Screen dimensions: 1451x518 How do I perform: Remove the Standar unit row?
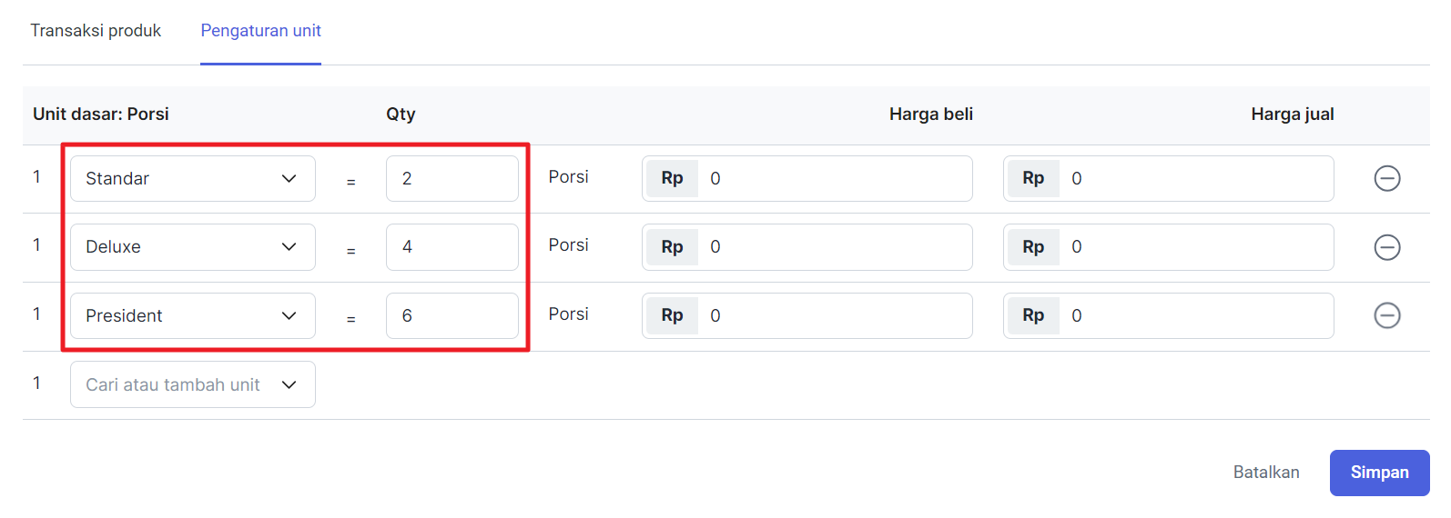point(1386,178)
